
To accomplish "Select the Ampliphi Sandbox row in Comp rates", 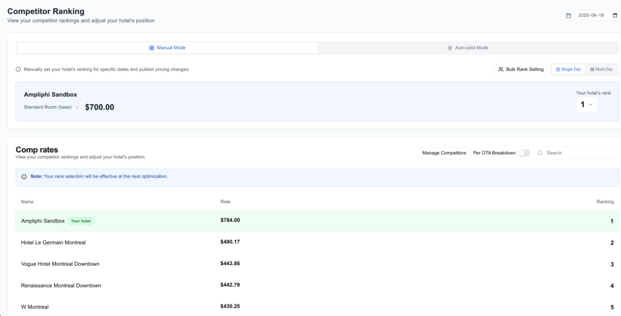I will click(x=317, y=221).
